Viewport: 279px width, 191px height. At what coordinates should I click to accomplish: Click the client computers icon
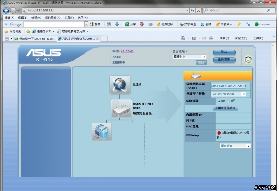click(x=102, y=132)
